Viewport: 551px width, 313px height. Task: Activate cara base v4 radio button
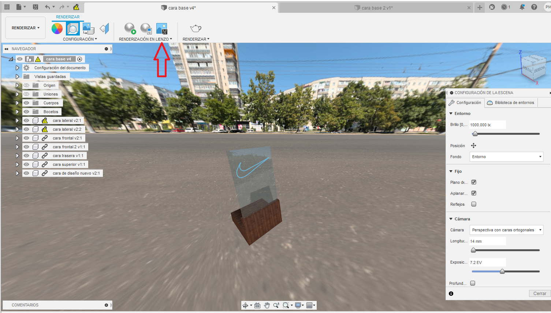[79, 59]
